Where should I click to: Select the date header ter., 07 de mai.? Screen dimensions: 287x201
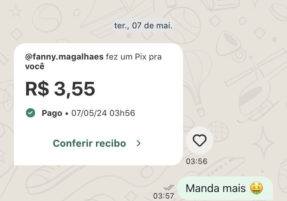[x=143, y=25]
